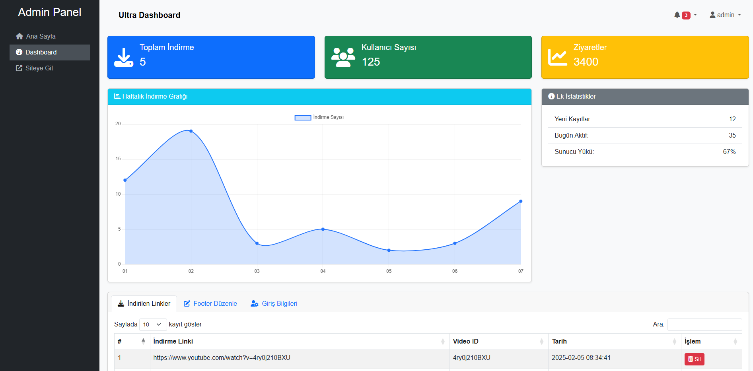The width and height of the screenshot is (753, 371).
Task: Click Video ID cell 4ry0j210BXU
Action: coord(472,357)
